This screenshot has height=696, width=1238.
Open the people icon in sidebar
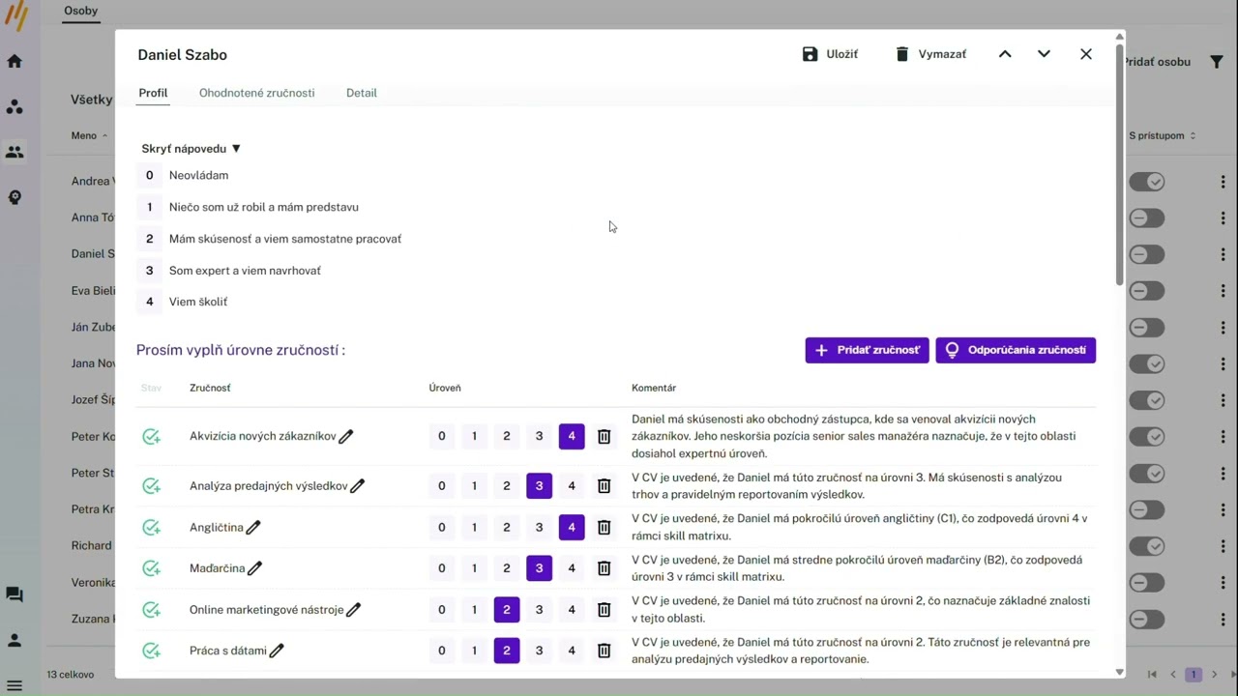coord(15,152)
